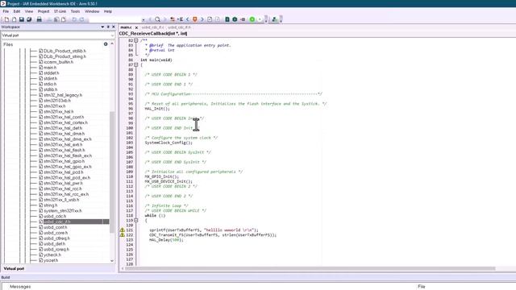Screen dimensions: 516x290
Task: Click the Files column header in Workspace
Action: (x=8, y=44)
